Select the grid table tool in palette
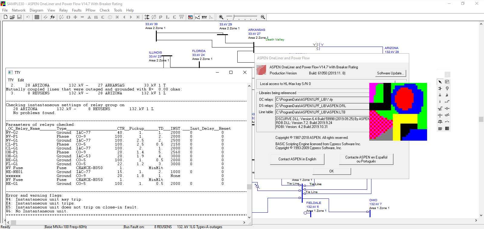484x229 pixels. (x=447, y=129)
